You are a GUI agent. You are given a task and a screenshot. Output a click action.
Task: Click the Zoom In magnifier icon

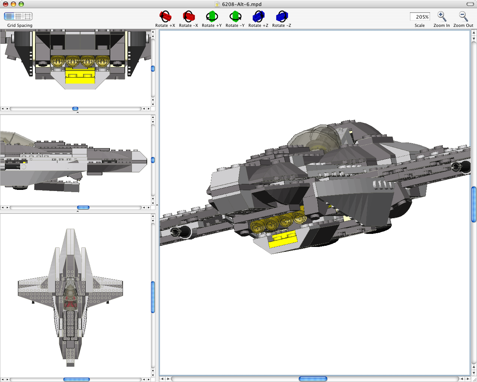(442, 16)
